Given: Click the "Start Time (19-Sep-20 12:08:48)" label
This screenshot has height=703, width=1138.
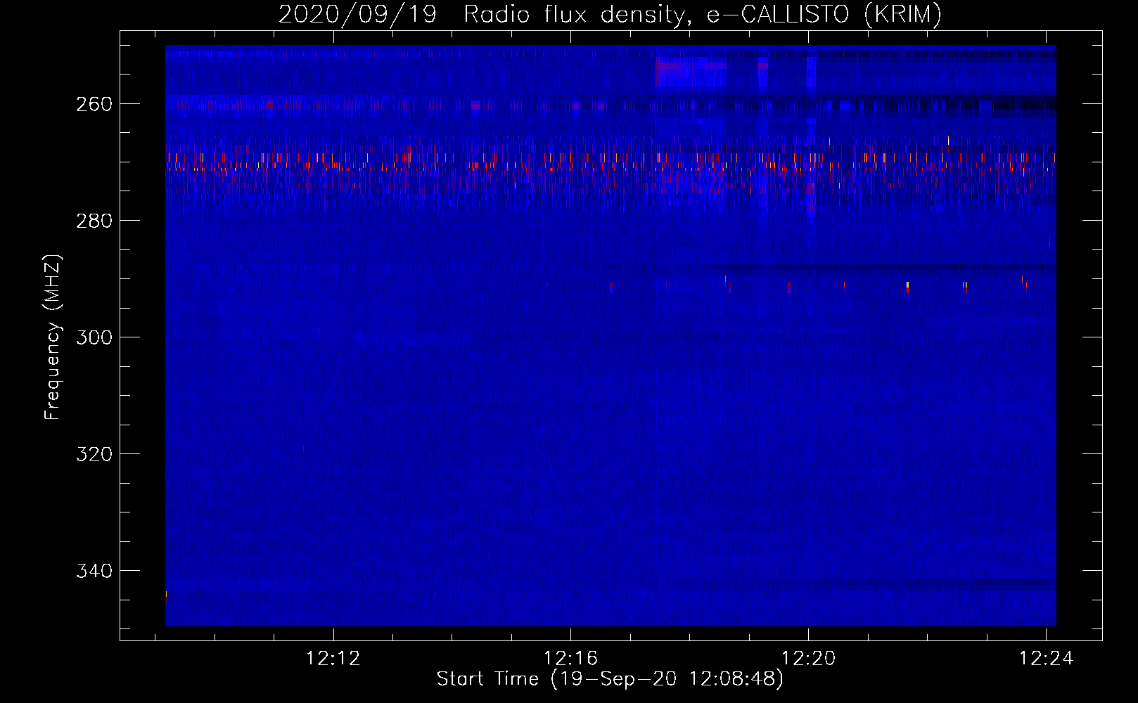Looking at the screenshot, I should pos(610,679).
